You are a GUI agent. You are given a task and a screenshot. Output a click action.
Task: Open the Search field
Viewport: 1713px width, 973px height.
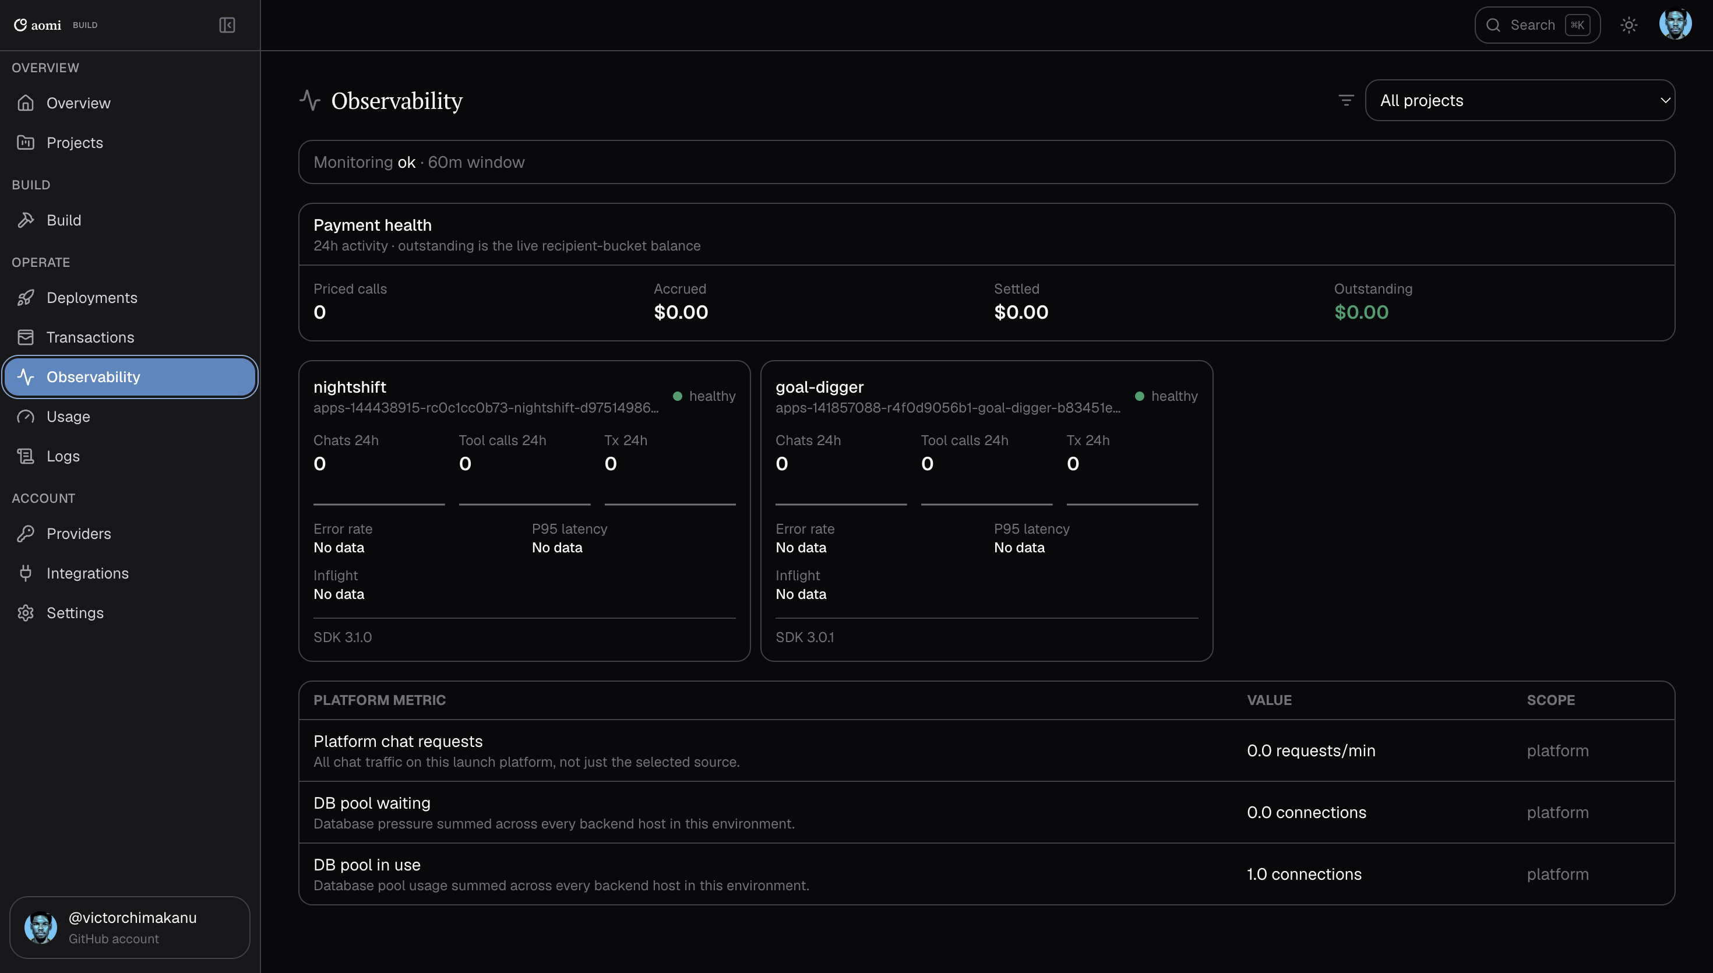point(1537,24)
